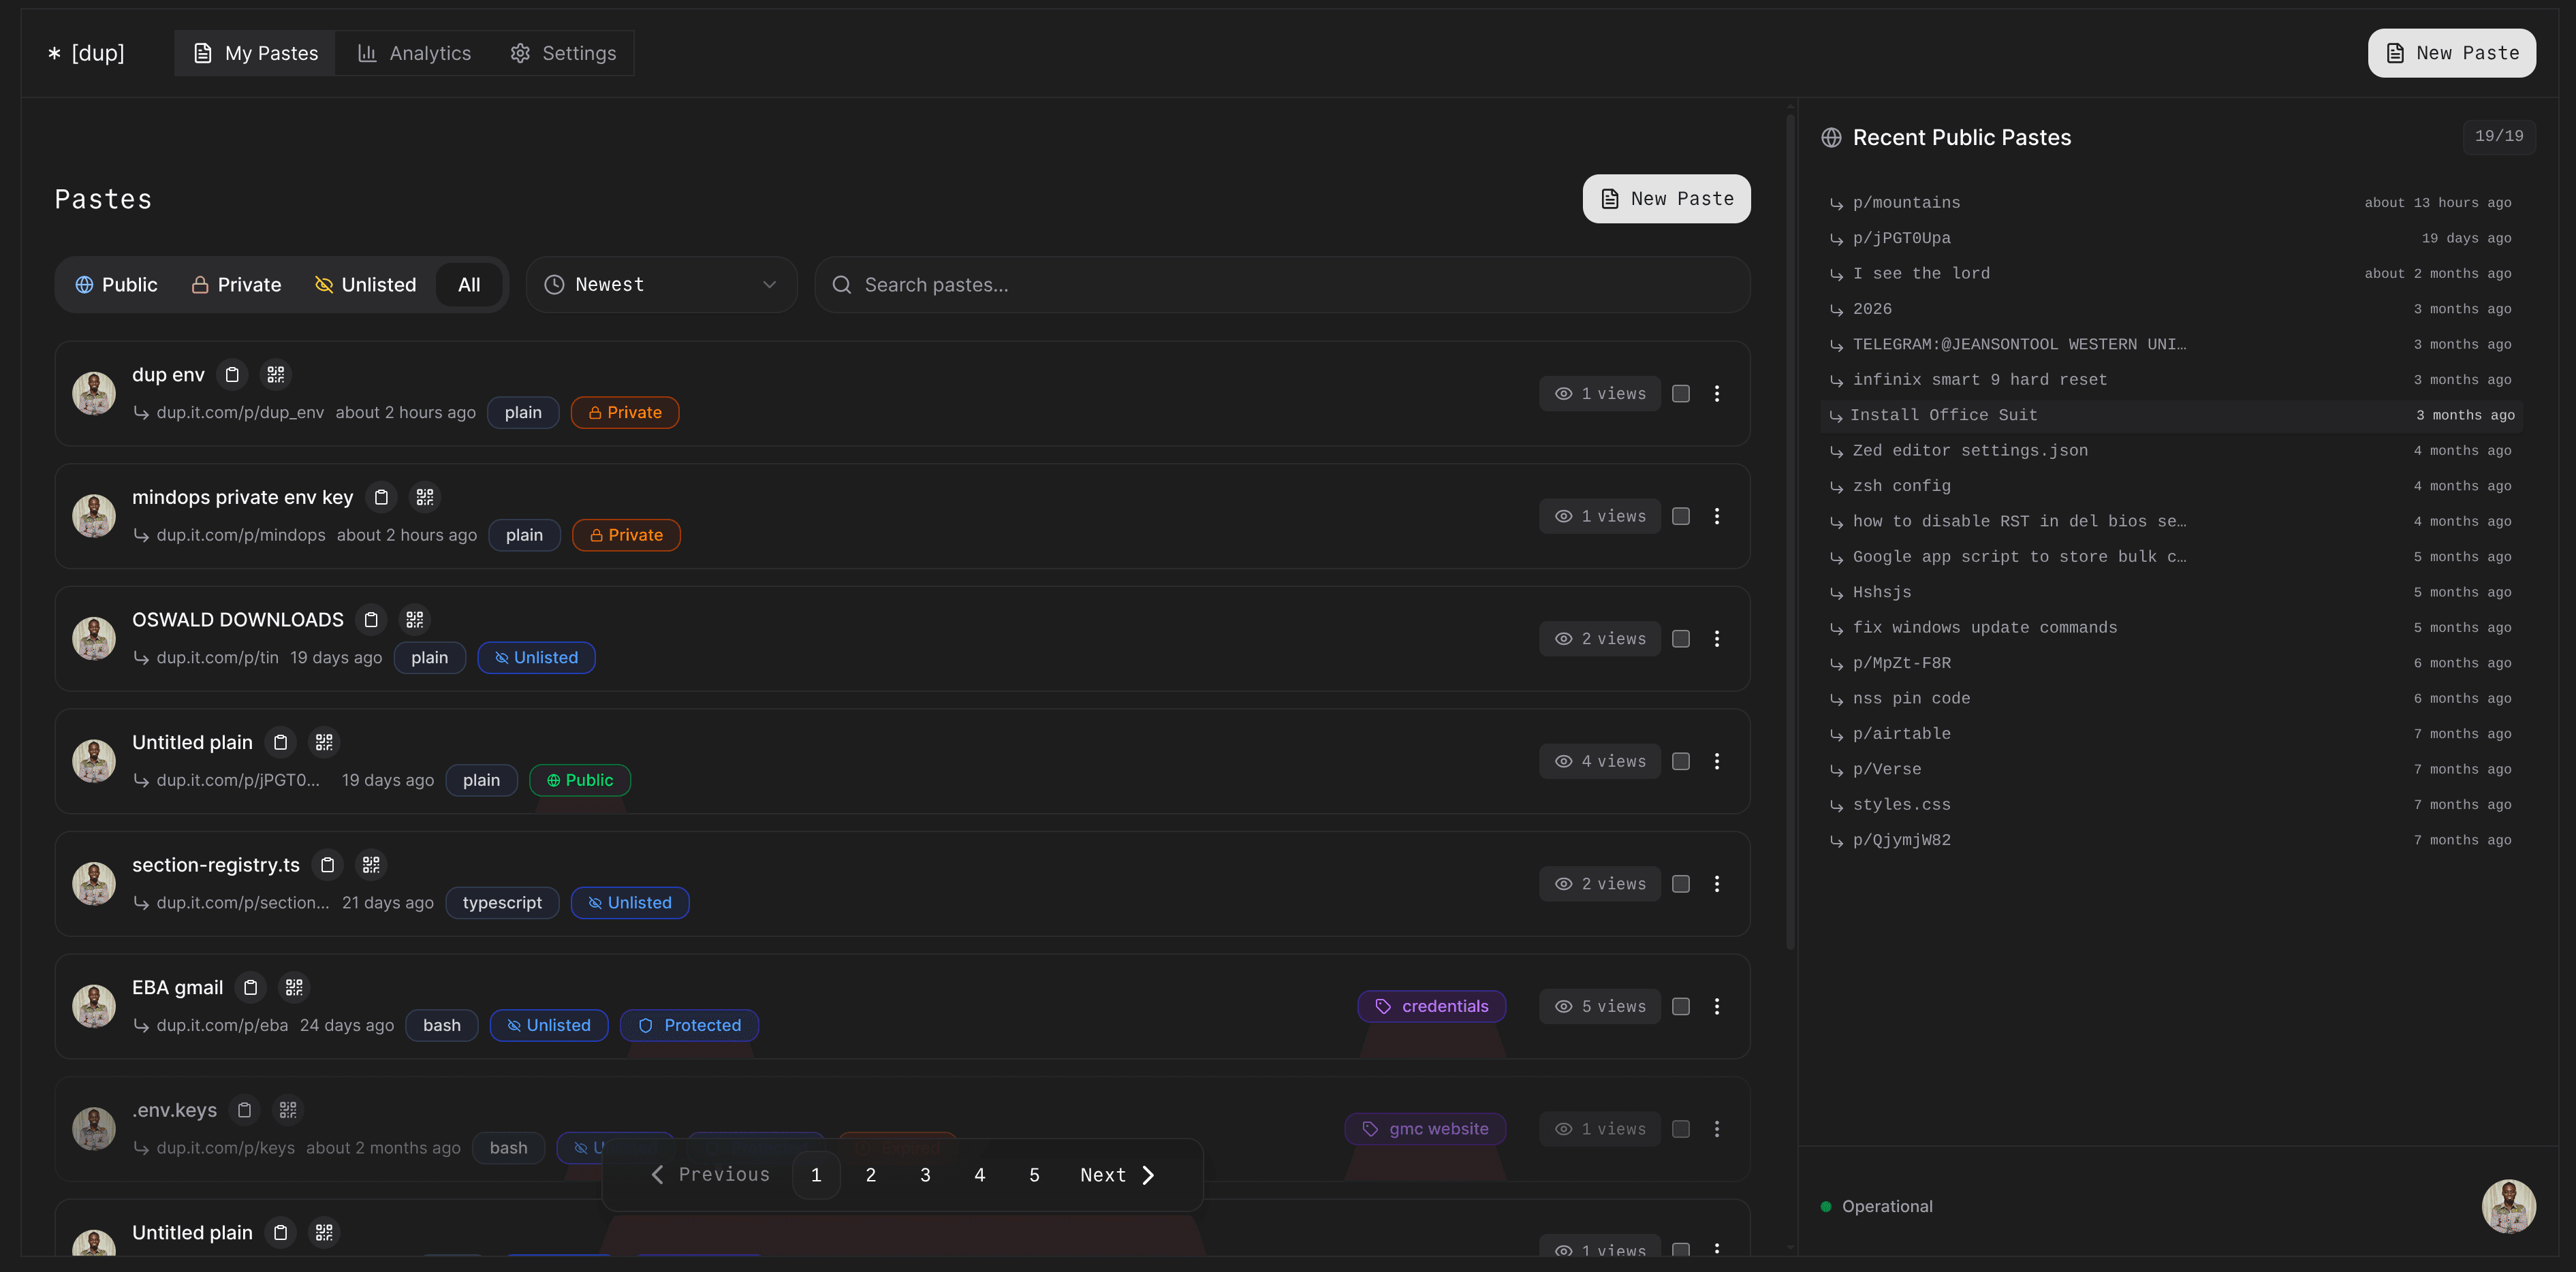Switch to the Analytics tab
The image size is (2576, 1272).
(x=414, y=53)
